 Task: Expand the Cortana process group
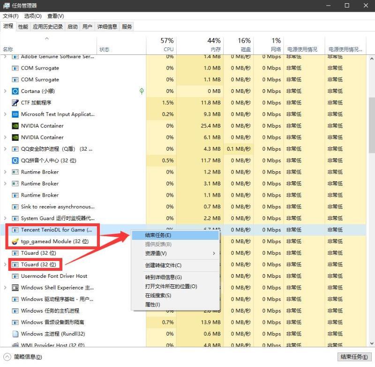pos(5,91)
